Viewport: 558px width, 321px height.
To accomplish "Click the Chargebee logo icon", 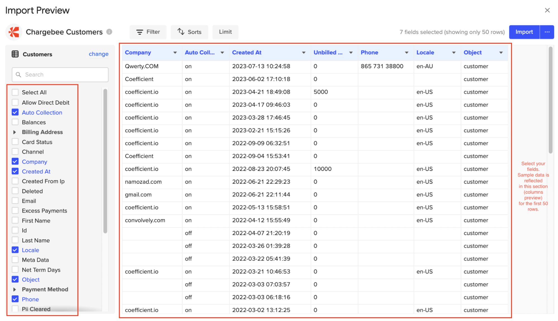I will (14, 32).
